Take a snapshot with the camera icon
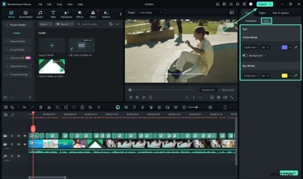This screenshot has width=303, height=179. point(219,97)
